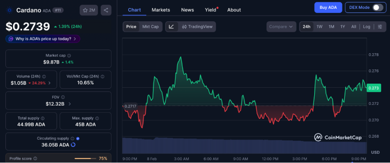This screenshot has height=163, width=390.
Task: Expand the FDV details chevron
Action: point(69,104)
